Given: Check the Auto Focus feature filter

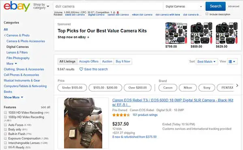Looking at the screenshot, I should coord(5,125).
